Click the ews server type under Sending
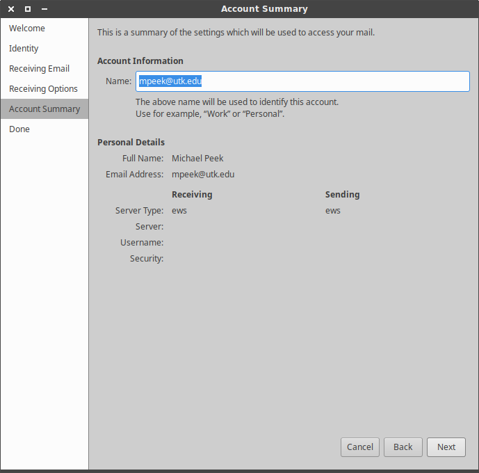This screenshot has width=479, height=473. point(333,211)
